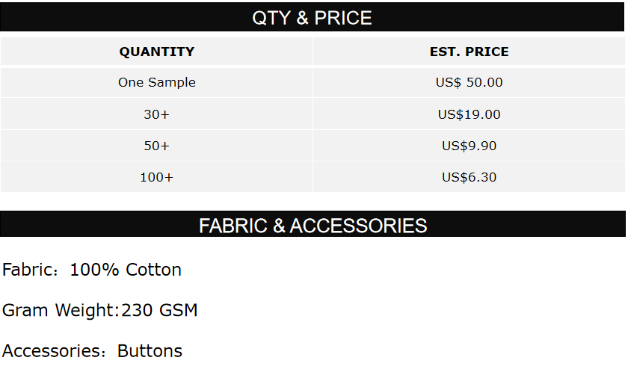Select the EST. PRICE column header

pos(469,52)
